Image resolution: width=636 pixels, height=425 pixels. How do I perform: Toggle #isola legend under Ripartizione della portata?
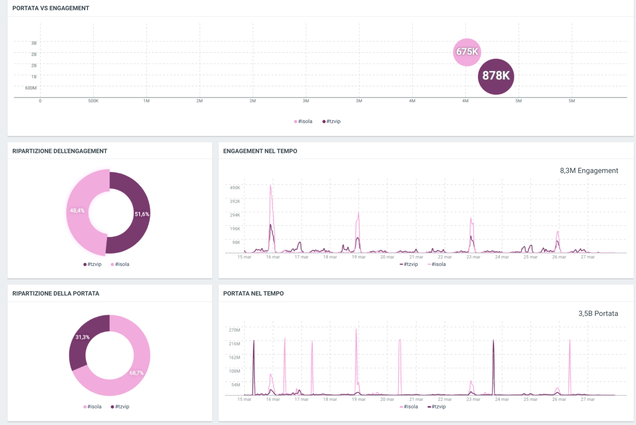tap(92, 406)
